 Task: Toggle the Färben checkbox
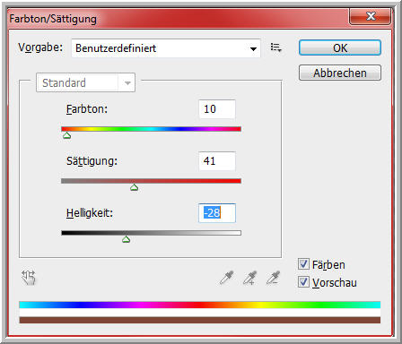(x=303, y=264)
